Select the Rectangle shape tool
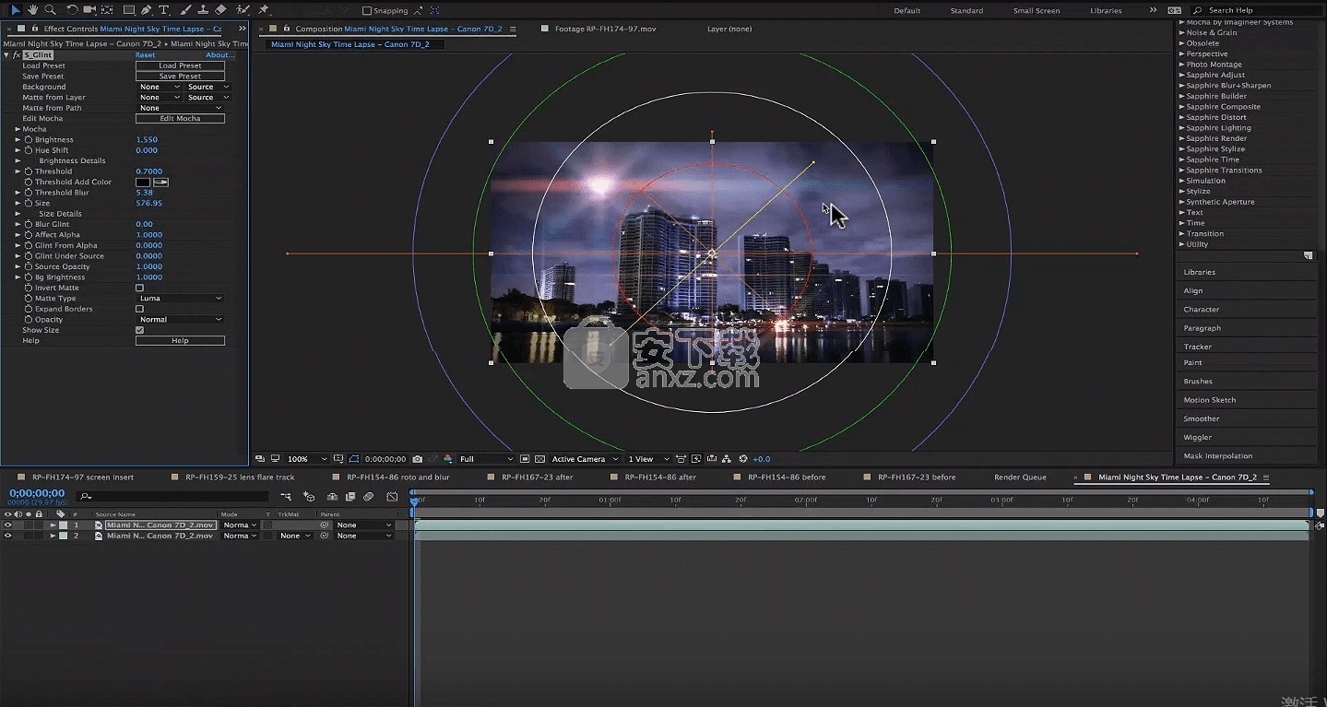1327x707 pixels. coord(129,9)
